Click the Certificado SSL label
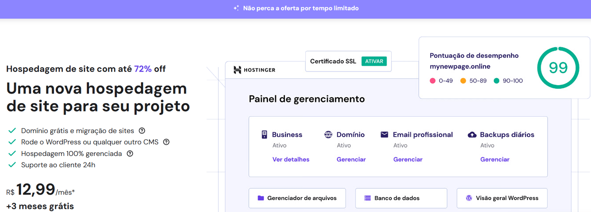591x212 pixels. (333, 61)
